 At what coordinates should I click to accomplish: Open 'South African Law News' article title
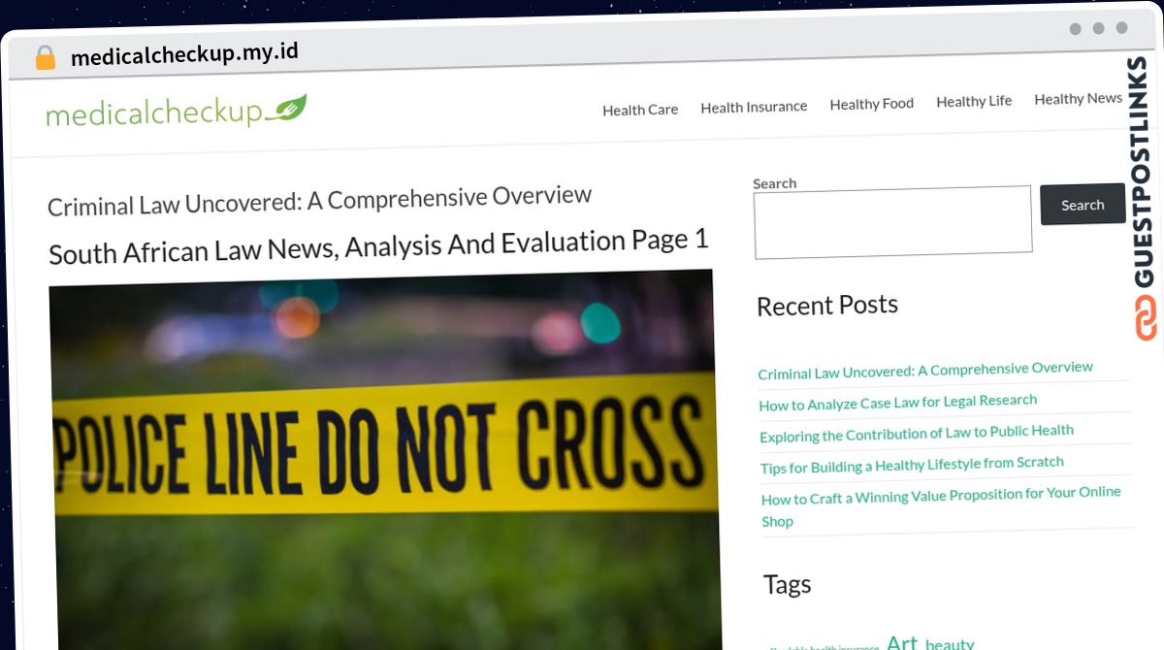(x=378, y=245)
